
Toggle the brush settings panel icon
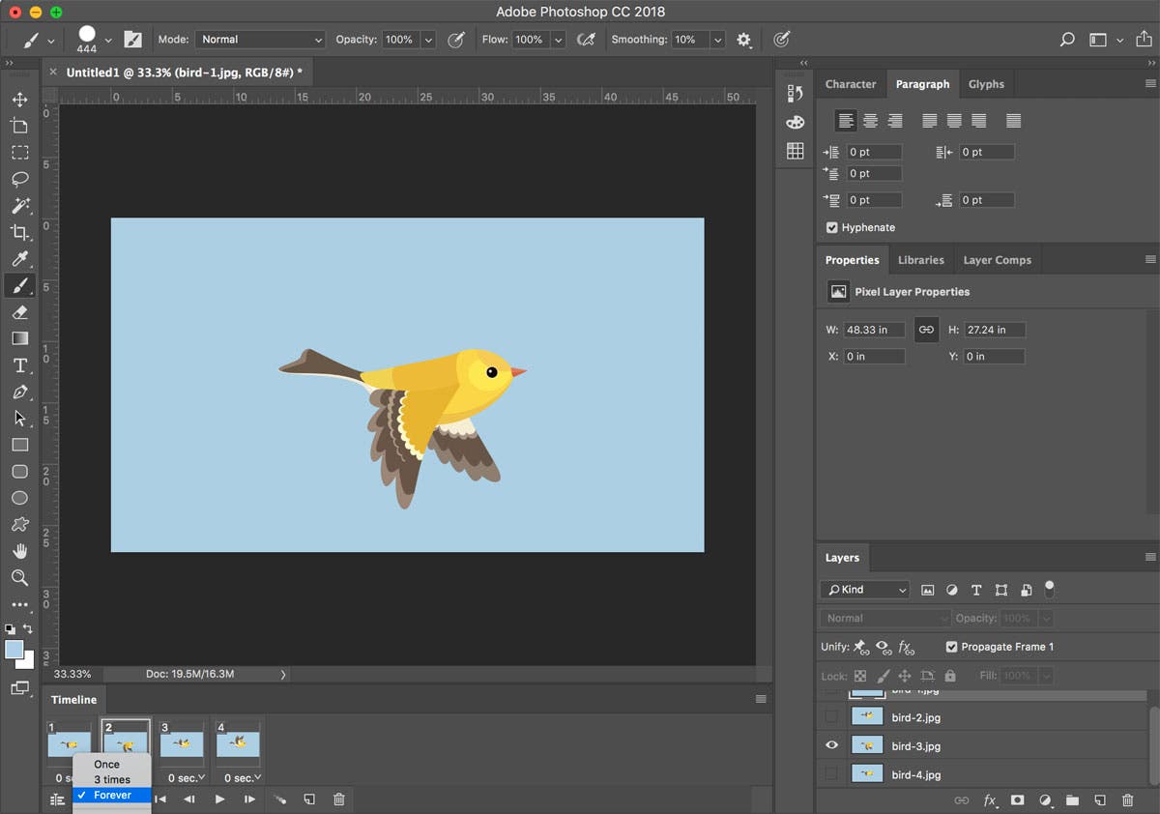point(132,40)
